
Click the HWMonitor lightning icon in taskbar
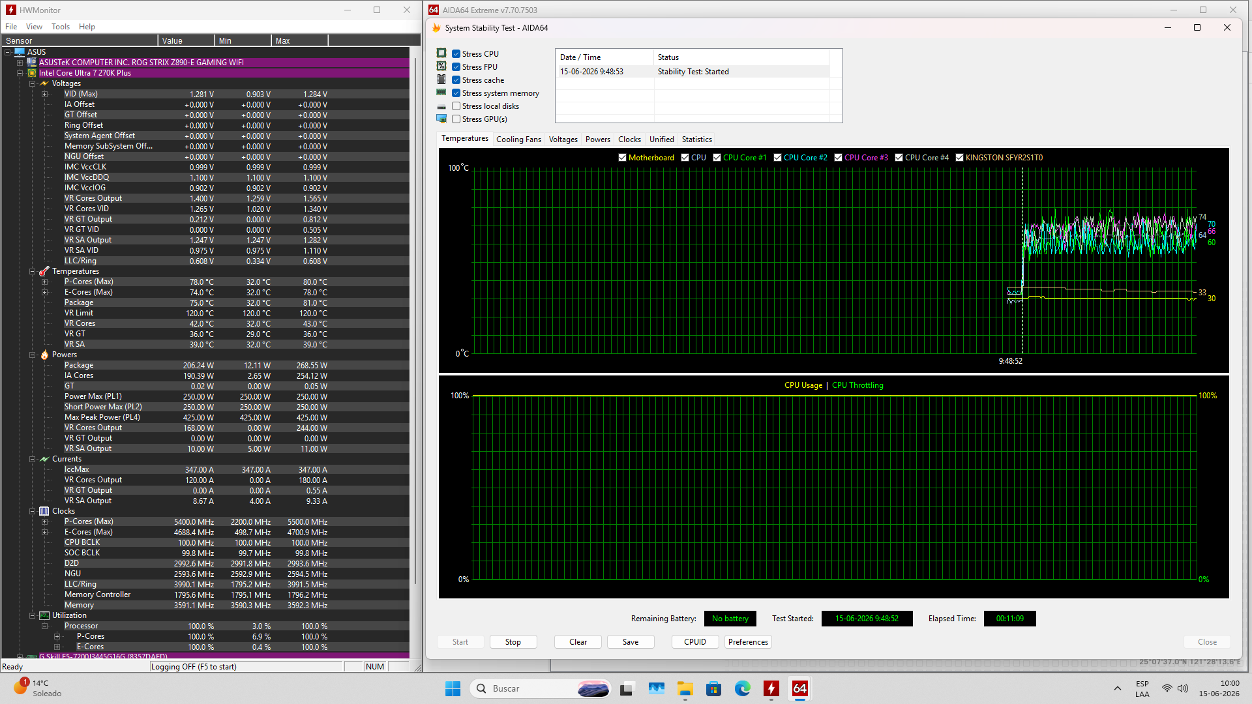pos(771,688)
